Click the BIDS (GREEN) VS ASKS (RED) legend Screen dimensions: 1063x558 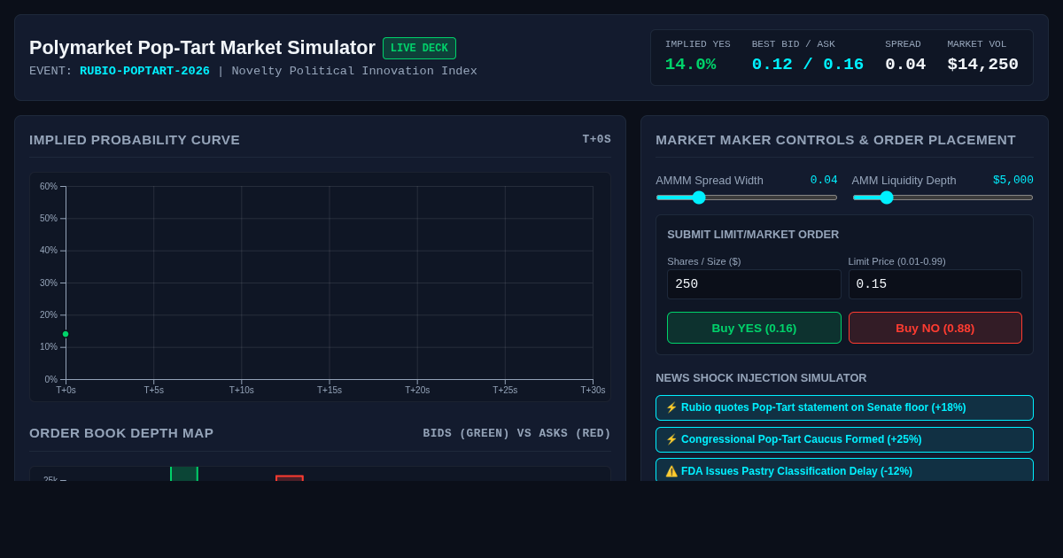pyautogui.click(x=516, y=433)
